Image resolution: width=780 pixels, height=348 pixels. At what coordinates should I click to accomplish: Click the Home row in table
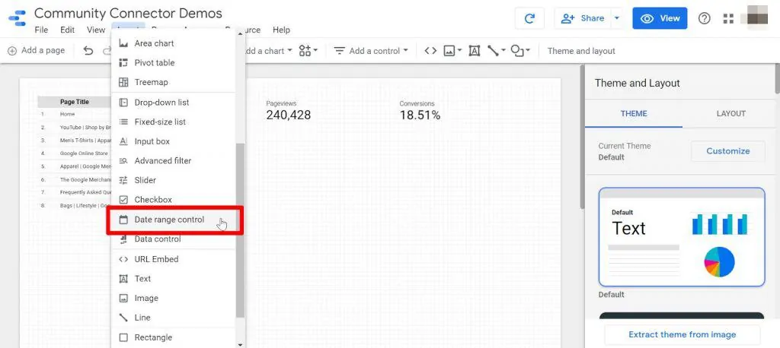(x=75, y=114)
